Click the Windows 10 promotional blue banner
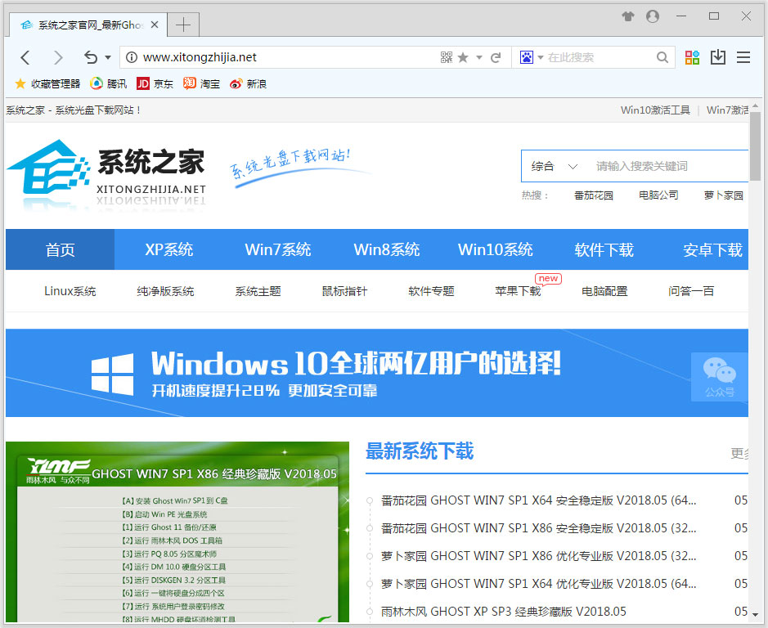The image size is (768, 628). [x=376, y=373]
